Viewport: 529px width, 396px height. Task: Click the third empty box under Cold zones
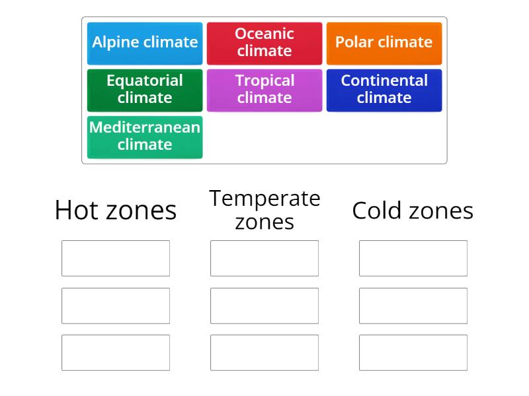[x=413, y=352]
